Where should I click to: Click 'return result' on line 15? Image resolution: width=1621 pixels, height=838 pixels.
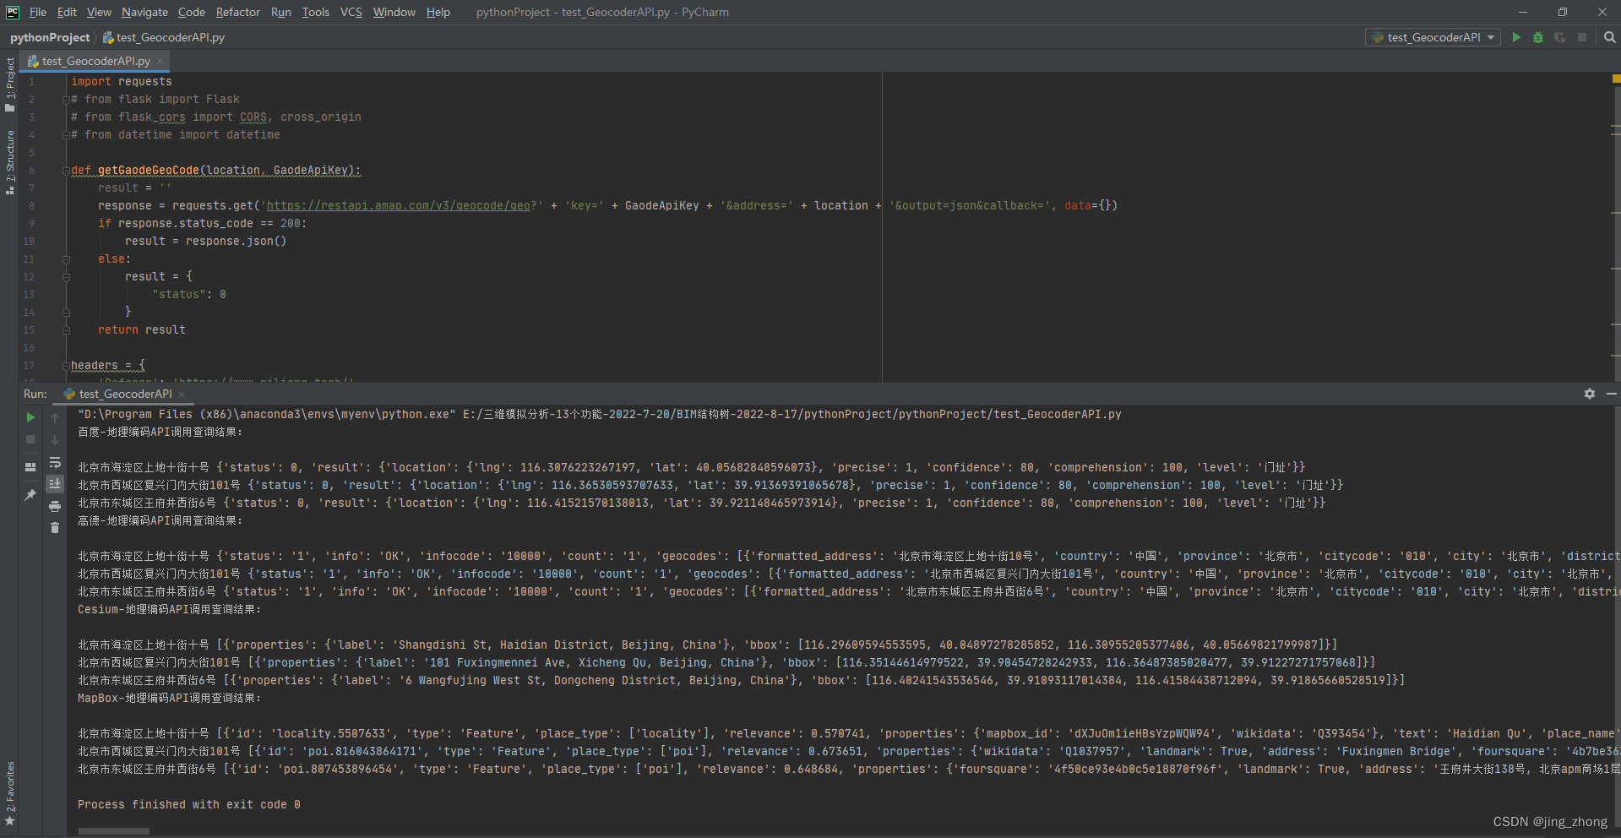(x=142, y=329)
